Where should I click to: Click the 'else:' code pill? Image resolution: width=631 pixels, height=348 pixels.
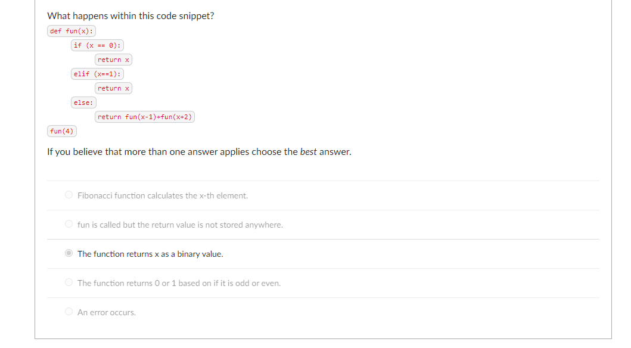coord(83,102)
